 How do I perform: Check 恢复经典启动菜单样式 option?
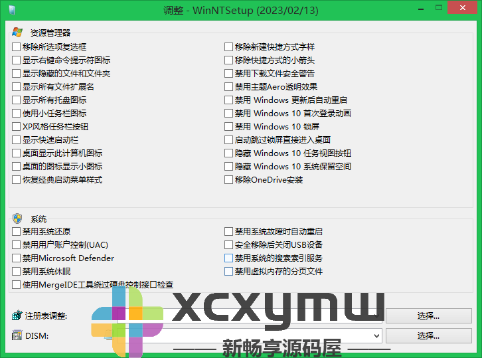pyautogui.click(x=16, y=179)
